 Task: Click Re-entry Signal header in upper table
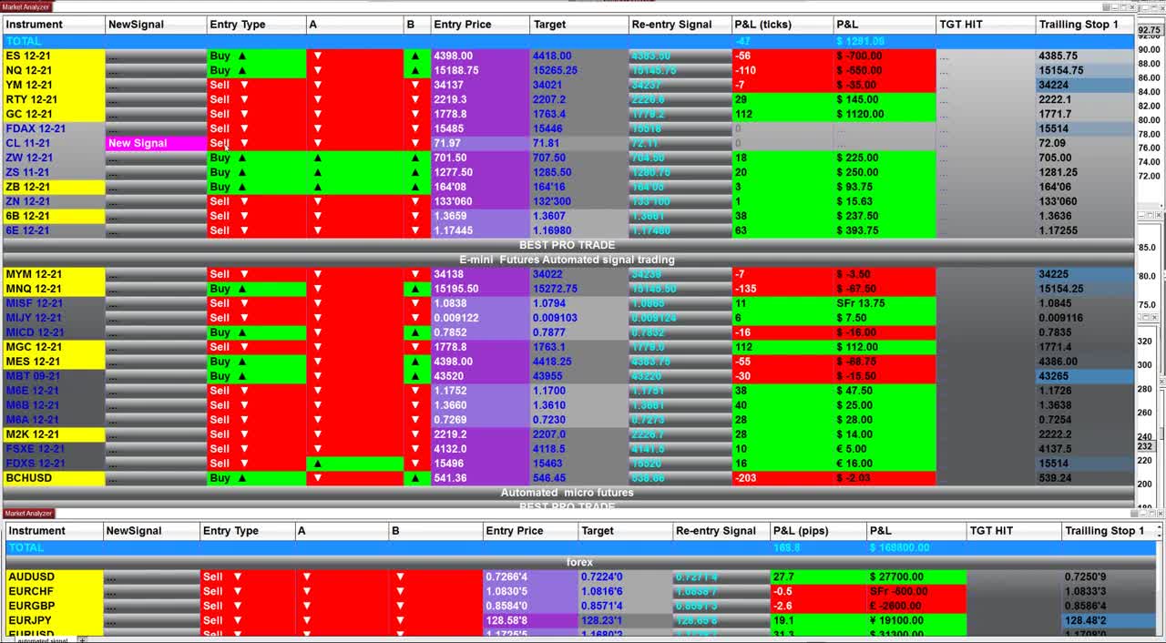click(x=680, y=25)
